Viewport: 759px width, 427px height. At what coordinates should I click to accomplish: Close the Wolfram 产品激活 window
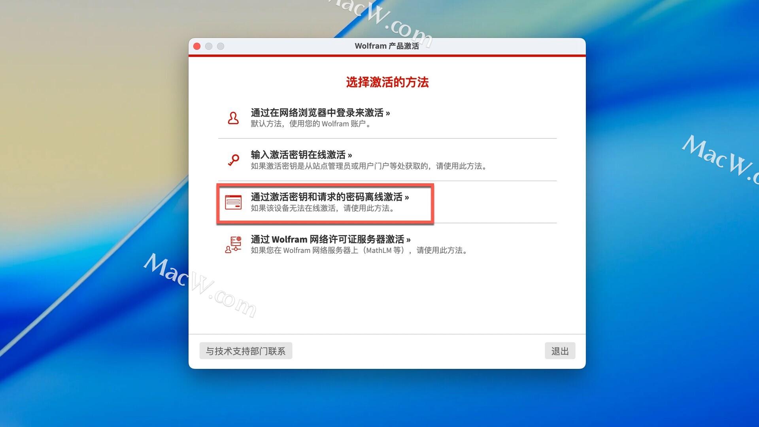(x=197, y=46)
